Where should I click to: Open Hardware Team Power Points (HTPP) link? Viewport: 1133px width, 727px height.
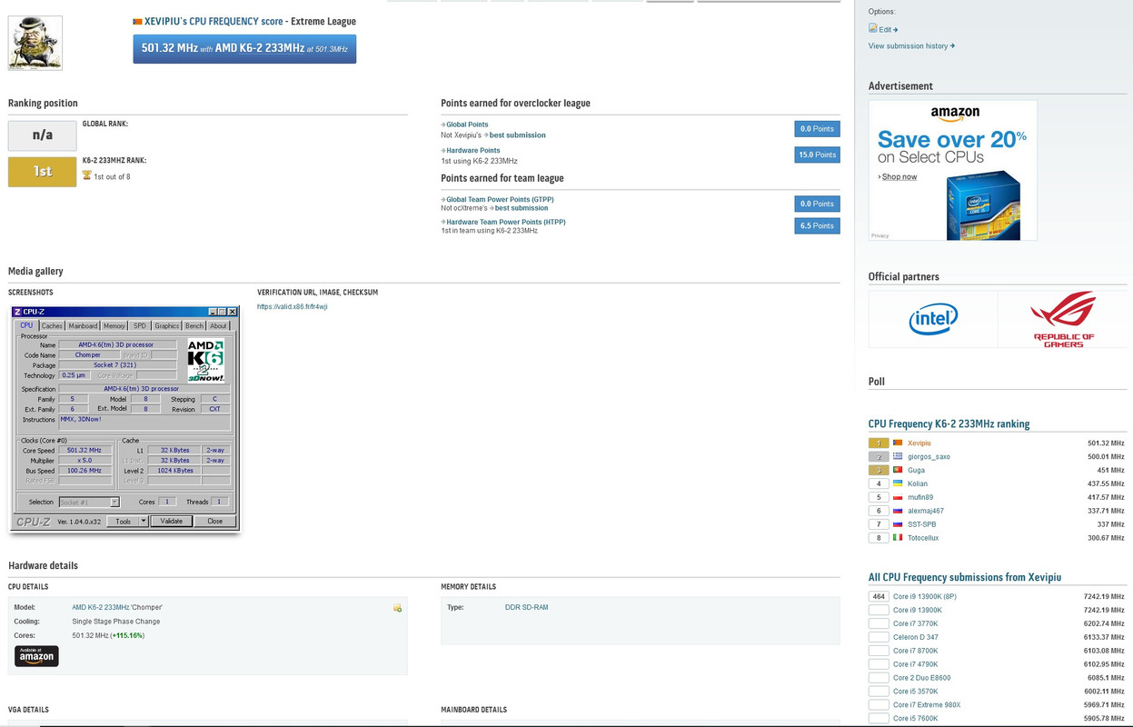click(x=506, y=222)
